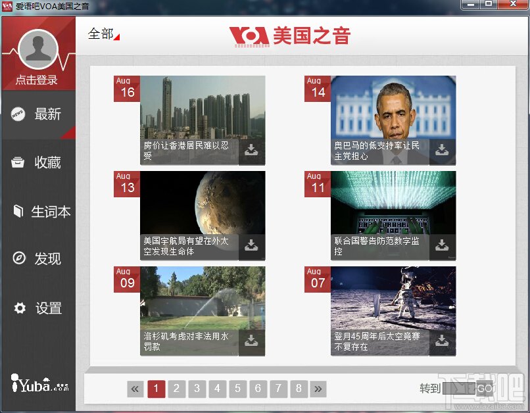Go to page 6
This screenshot has height=413, width=530.
[x=258, y=389]
